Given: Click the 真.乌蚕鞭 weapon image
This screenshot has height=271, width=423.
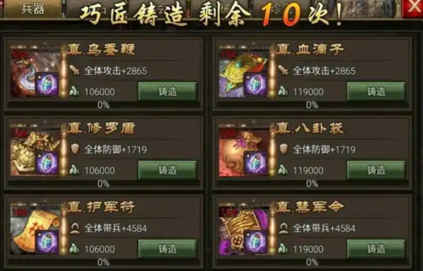Looking at the screenshot, I should (35, 73).
